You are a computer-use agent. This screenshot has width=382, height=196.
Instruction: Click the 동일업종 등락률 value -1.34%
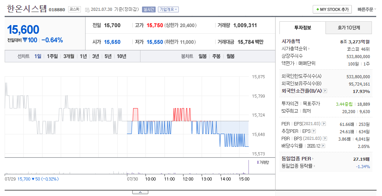tap(363, 167)
